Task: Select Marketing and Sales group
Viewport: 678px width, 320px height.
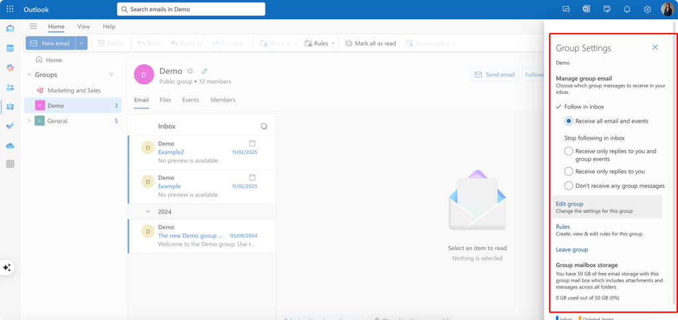Action: click(73, 91)
